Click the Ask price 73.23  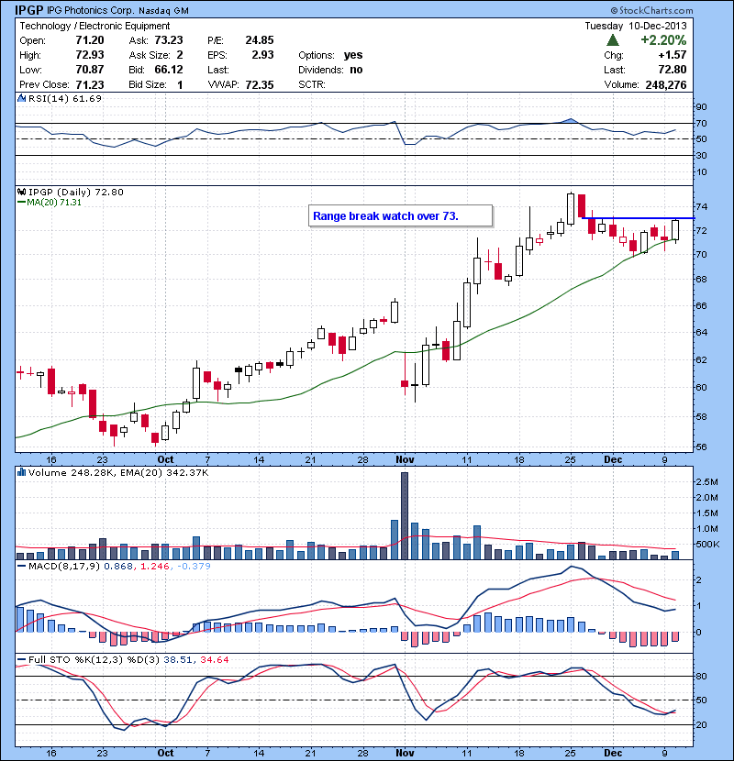click(x=169, y=40)
